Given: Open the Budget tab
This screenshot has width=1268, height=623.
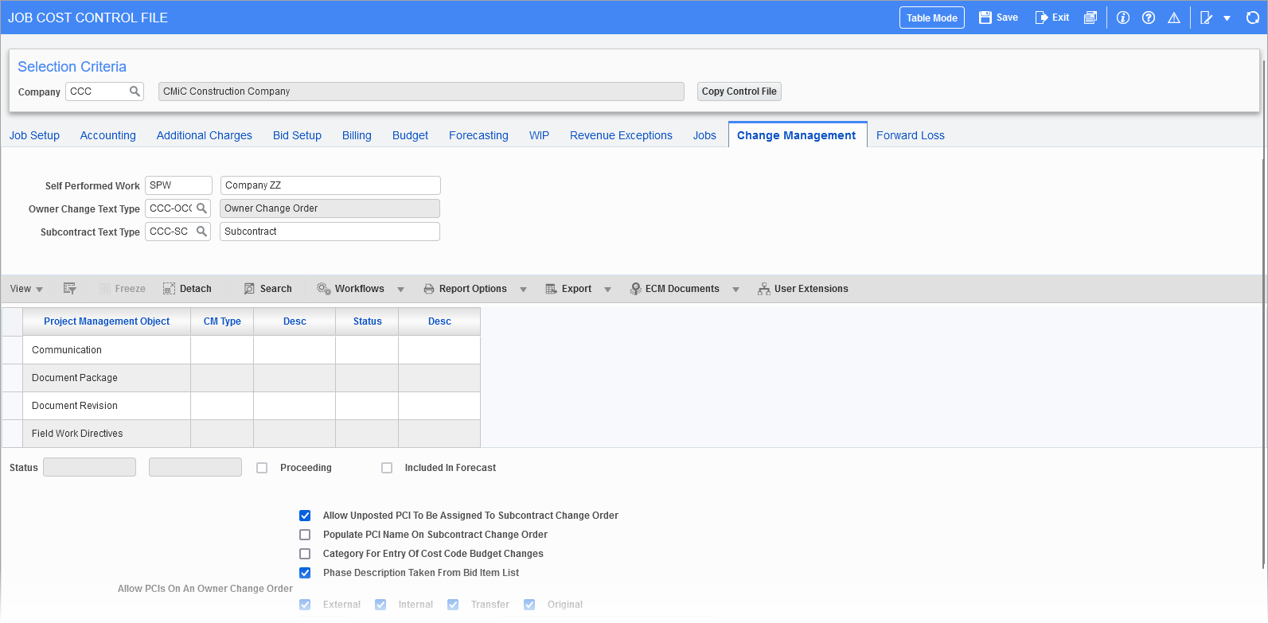Looking at the screenshot, I should 410,135.
